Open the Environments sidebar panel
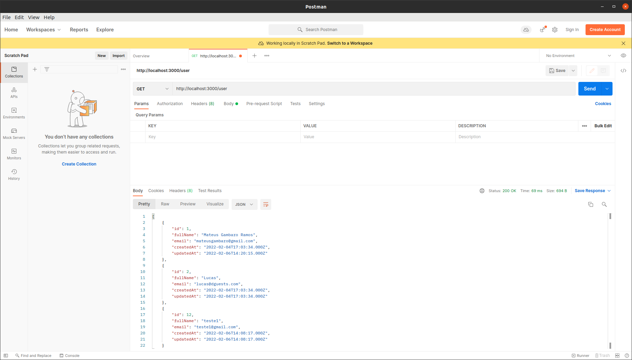632x360 pixels. [14, 113]
